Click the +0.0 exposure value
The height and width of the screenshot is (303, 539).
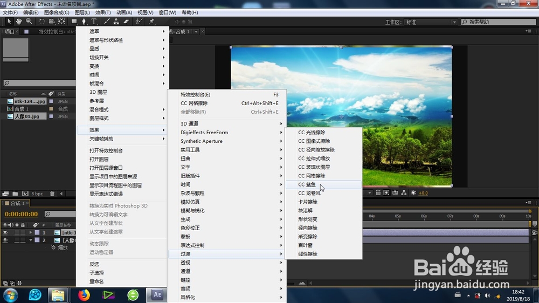point(423,193)
